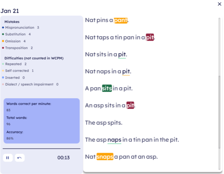Close the reading report panel
The width and height of the screenshot is (224, 174).
219,4
